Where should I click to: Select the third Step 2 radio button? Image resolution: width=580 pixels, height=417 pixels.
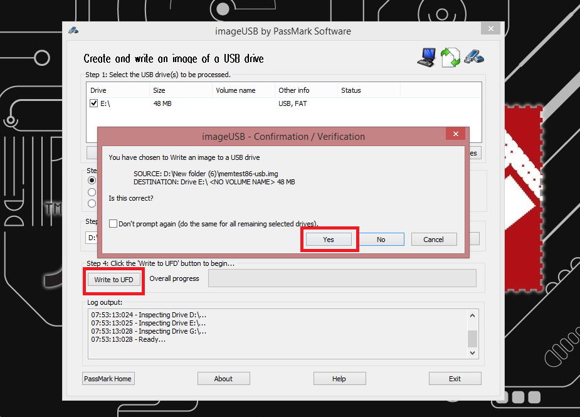(92, 204)
